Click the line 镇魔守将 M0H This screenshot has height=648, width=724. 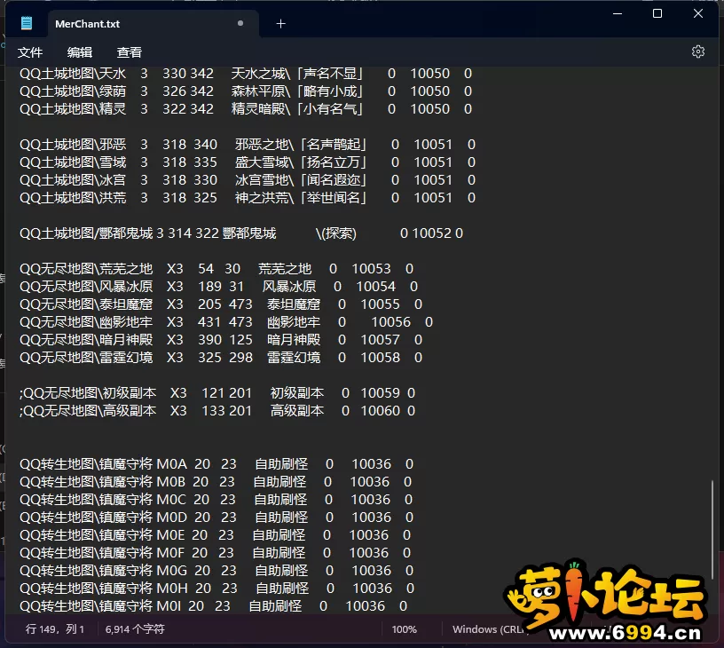click(216, 589)
